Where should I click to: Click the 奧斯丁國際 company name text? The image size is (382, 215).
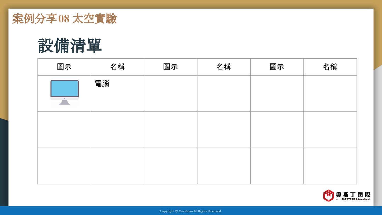coord(353,195)
